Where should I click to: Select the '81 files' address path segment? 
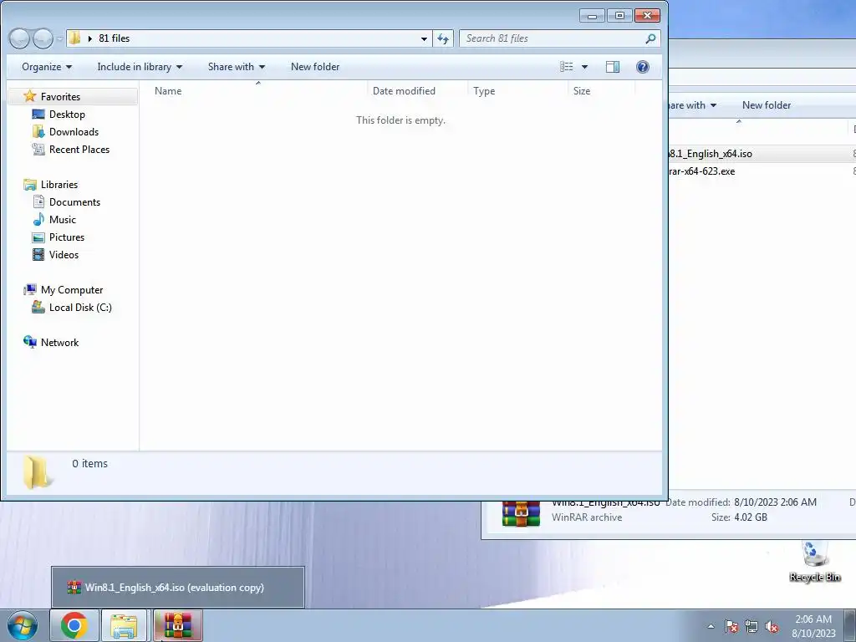pyautogui.click(x=114, y=38)
